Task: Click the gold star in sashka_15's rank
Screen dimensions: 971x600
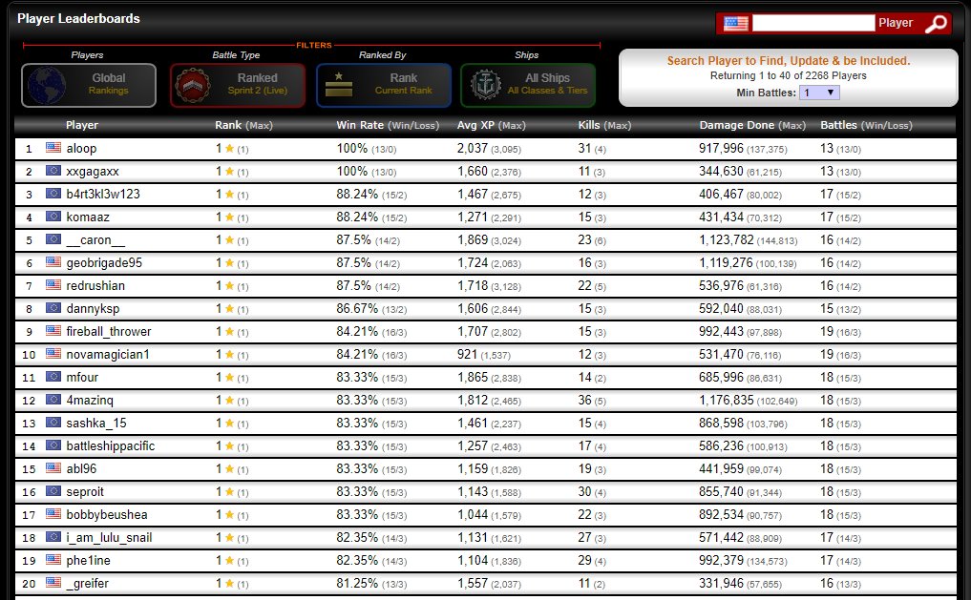Action: (229, 424)
